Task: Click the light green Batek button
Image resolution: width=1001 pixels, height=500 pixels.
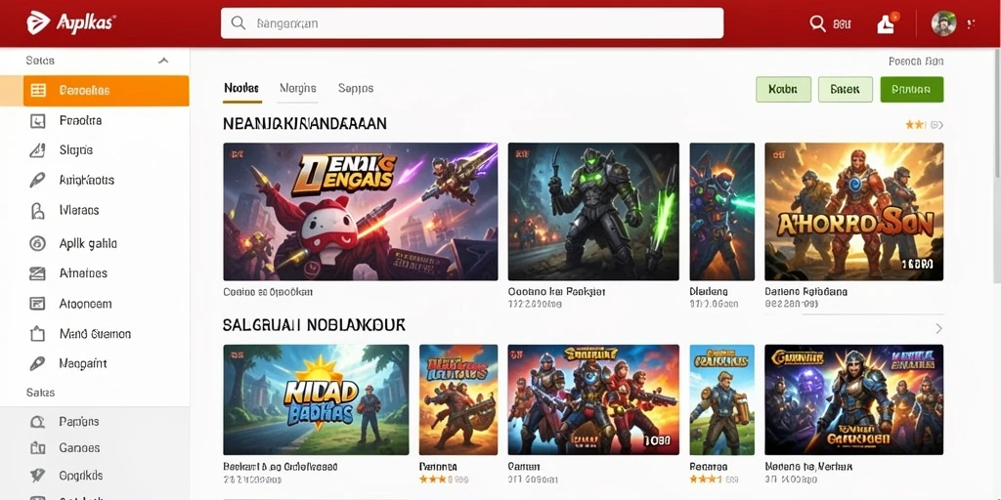Action: pyautogui.click(x=846, y=90)
